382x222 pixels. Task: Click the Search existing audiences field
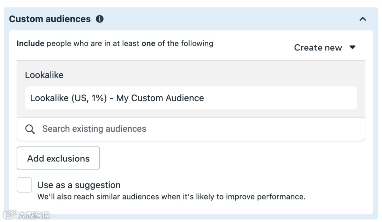point(94,129)
